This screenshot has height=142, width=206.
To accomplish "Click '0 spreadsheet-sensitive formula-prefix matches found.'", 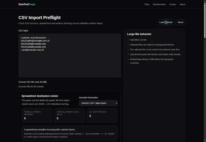I will coord(49,130).
